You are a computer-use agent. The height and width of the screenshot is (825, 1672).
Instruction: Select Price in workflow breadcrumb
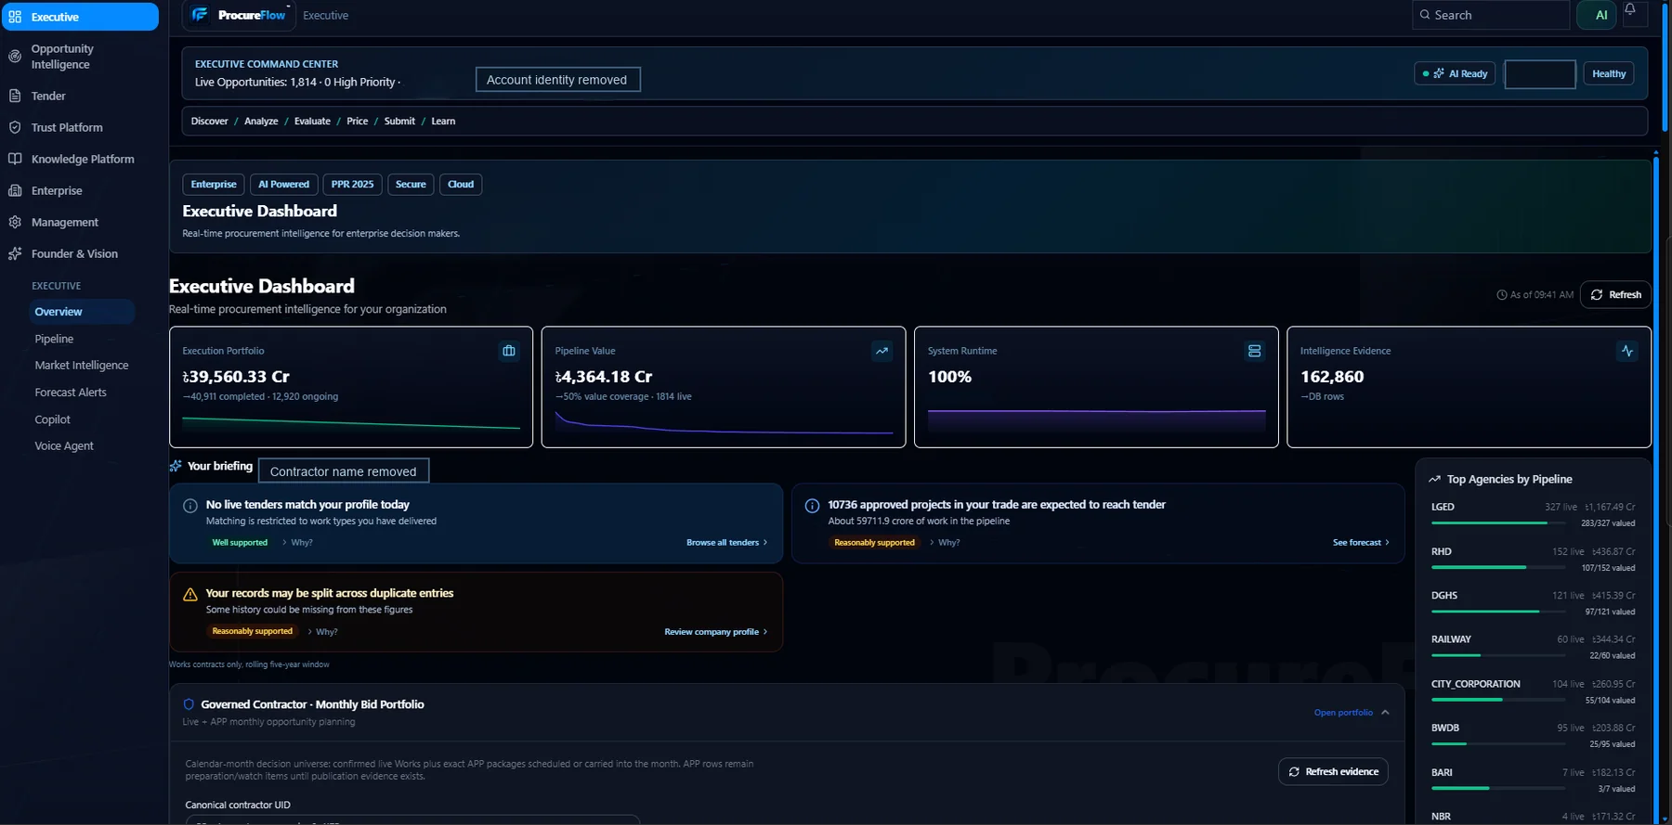[358, 121]
